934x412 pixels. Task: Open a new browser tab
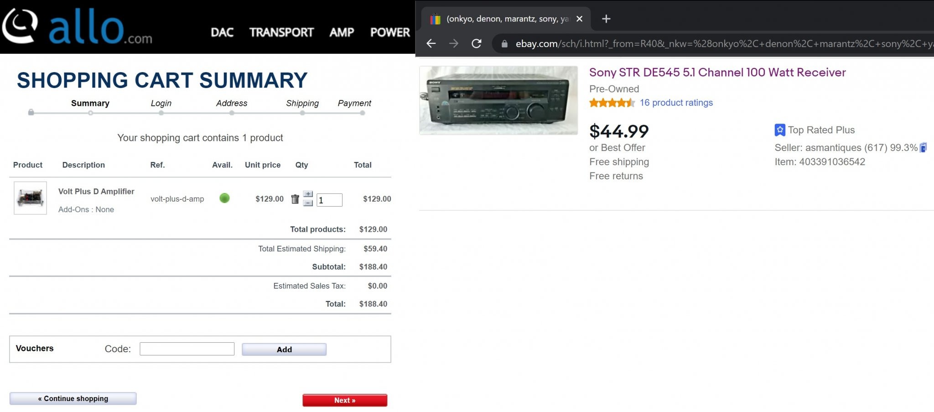tap(606, 19)
